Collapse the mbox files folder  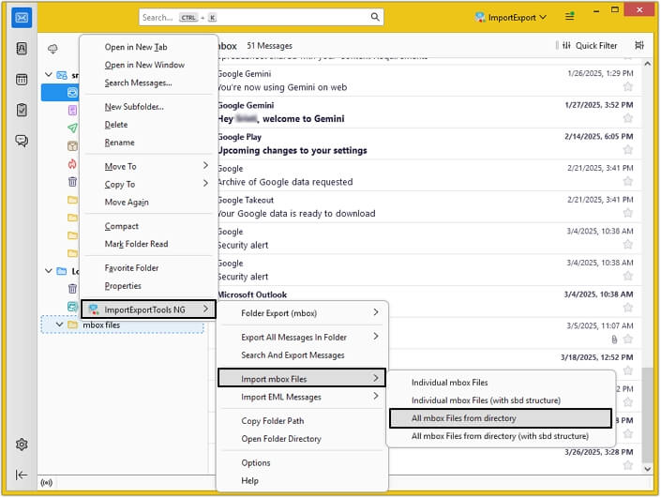point(60,324)
